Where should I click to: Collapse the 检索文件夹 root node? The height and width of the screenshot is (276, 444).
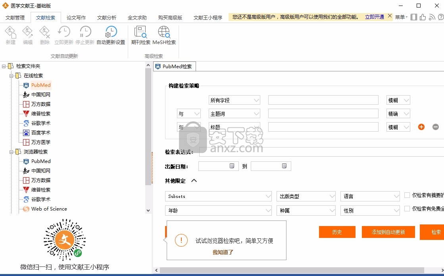tap(4, 66)
